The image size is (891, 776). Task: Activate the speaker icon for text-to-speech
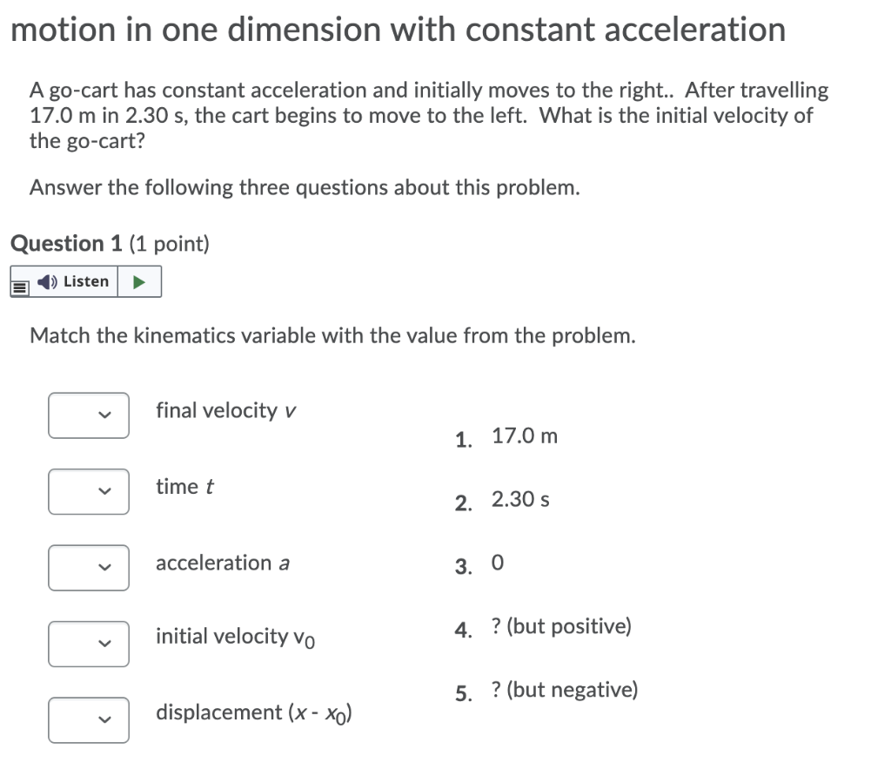[x=48, y=280]
